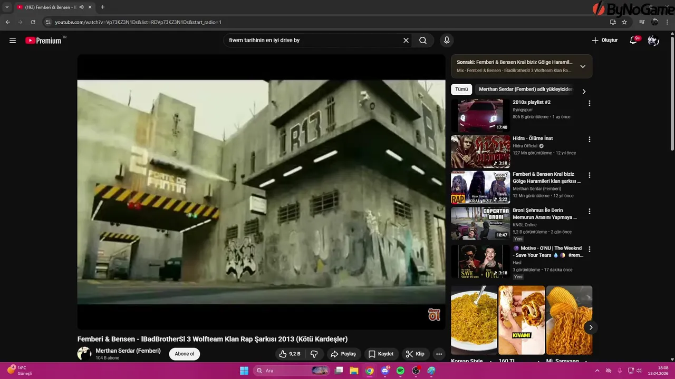
Task: Dislike the video
Action: coord(314,354)
